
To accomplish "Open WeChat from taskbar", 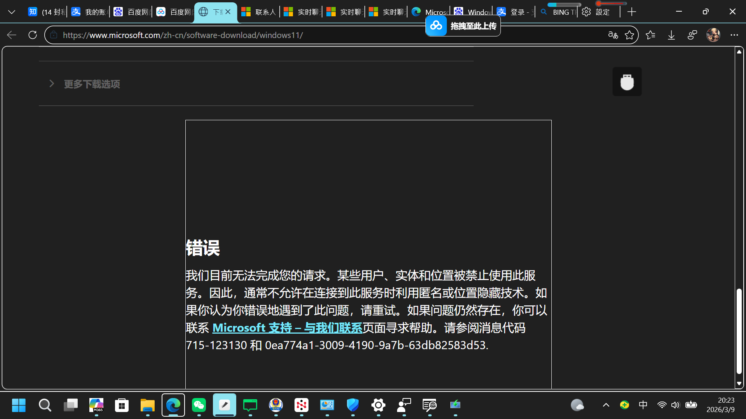I will click(x=199, y=405).
